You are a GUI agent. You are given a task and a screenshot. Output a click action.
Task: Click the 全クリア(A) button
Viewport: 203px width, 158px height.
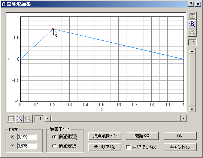coord(105,147)
